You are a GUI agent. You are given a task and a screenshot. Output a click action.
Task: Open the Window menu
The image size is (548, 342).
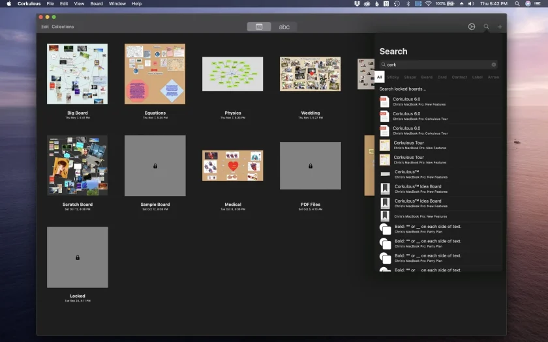click(117, 3)
